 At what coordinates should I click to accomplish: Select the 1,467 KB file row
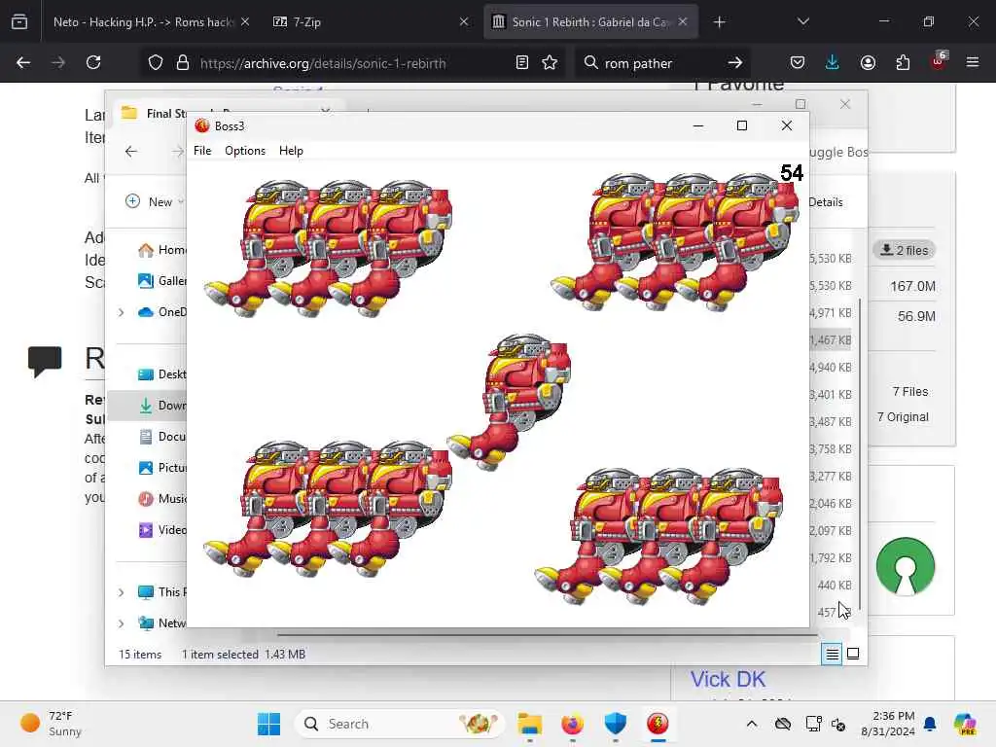[x=831, y=339]
